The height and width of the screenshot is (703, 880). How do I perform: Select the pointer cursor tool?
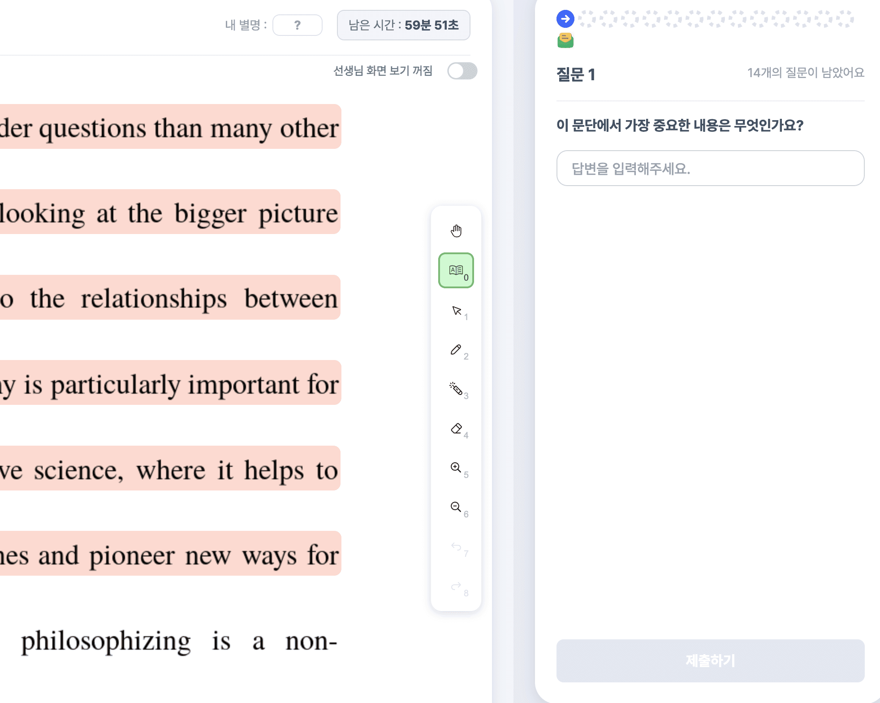456,310
